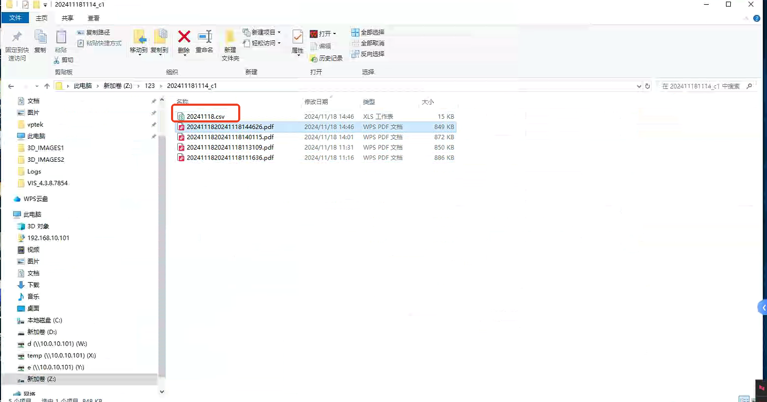Select 192.168.10.101 in navigation pane
767x402 pixels.
pyautogui.click(x=43, y=238)
